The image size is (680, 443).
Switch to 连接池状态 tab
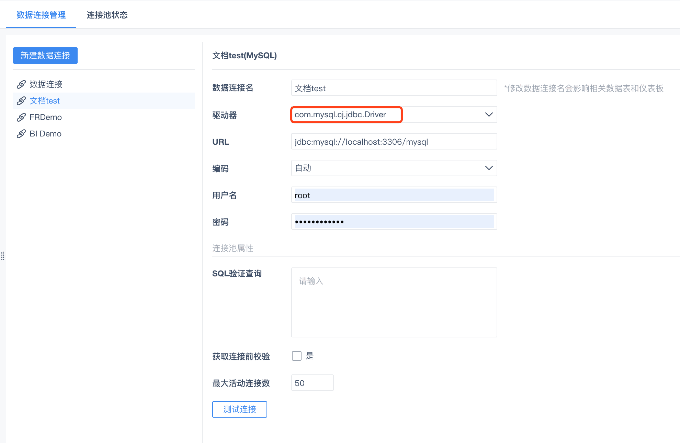point(107,15)
